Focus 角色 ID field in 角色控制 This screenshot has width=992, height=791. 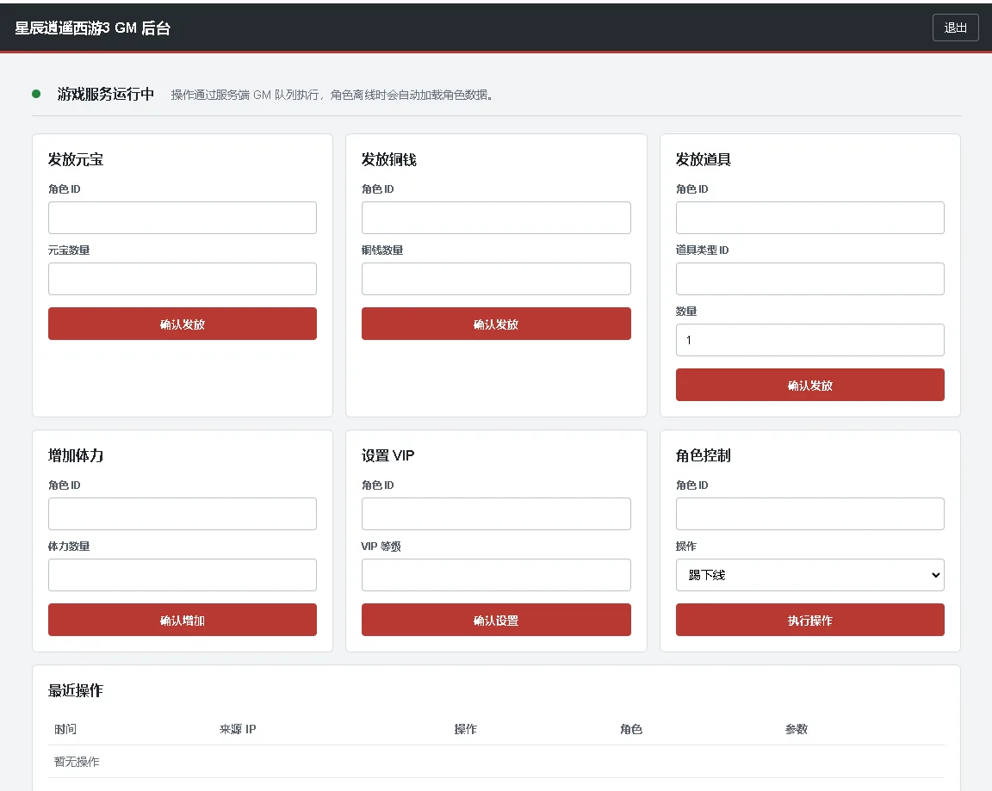coord(809,514)
